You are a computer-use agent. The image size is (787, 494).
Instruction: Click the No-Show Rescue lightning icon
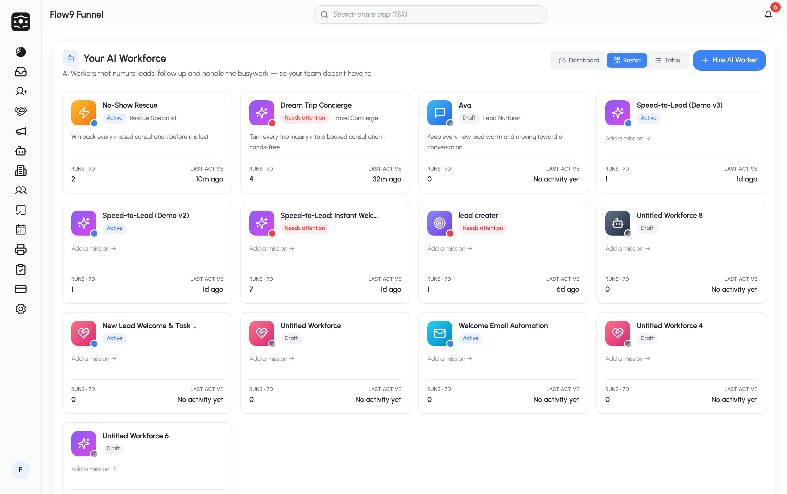[x=84, y=113]
